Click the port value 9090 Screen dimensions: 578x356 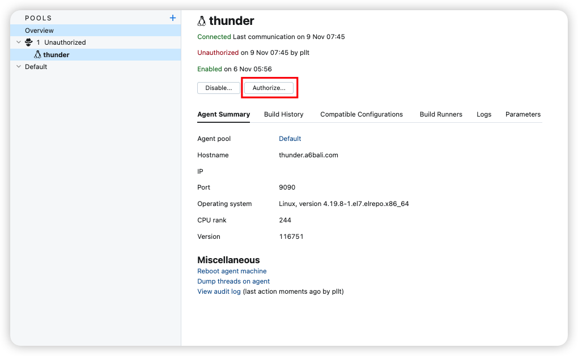(287, 187)
